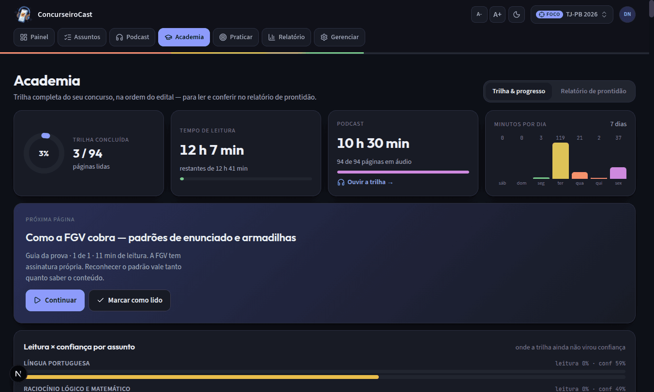The height and width of the screenshot is (392, 654).
Task: Click the 'LÍNGUA PORTUGUESA' subject heading
Action: (57, 363)
